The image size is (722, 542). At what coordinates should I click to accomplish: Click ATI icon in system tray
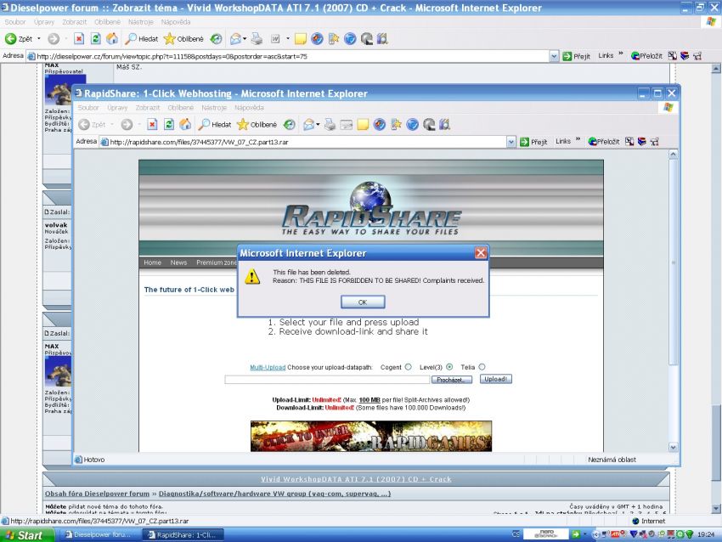615,534
